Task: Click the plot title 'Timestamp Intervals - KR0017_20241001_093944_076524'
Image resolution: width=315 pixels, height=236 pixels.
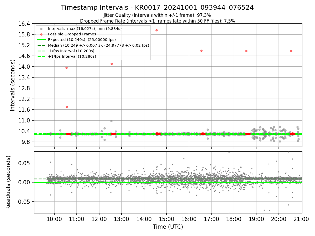Action: [x=157, y=8]
